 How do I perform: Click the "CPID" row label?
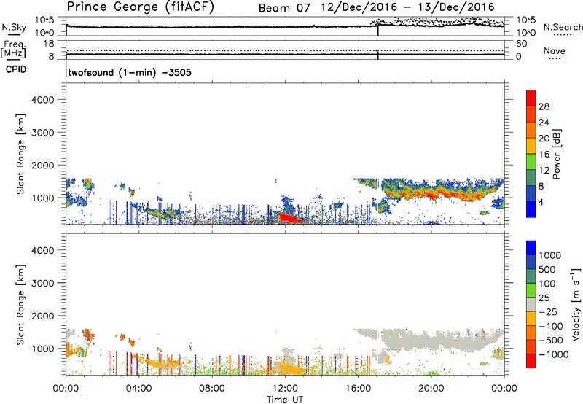click(16, 69)
